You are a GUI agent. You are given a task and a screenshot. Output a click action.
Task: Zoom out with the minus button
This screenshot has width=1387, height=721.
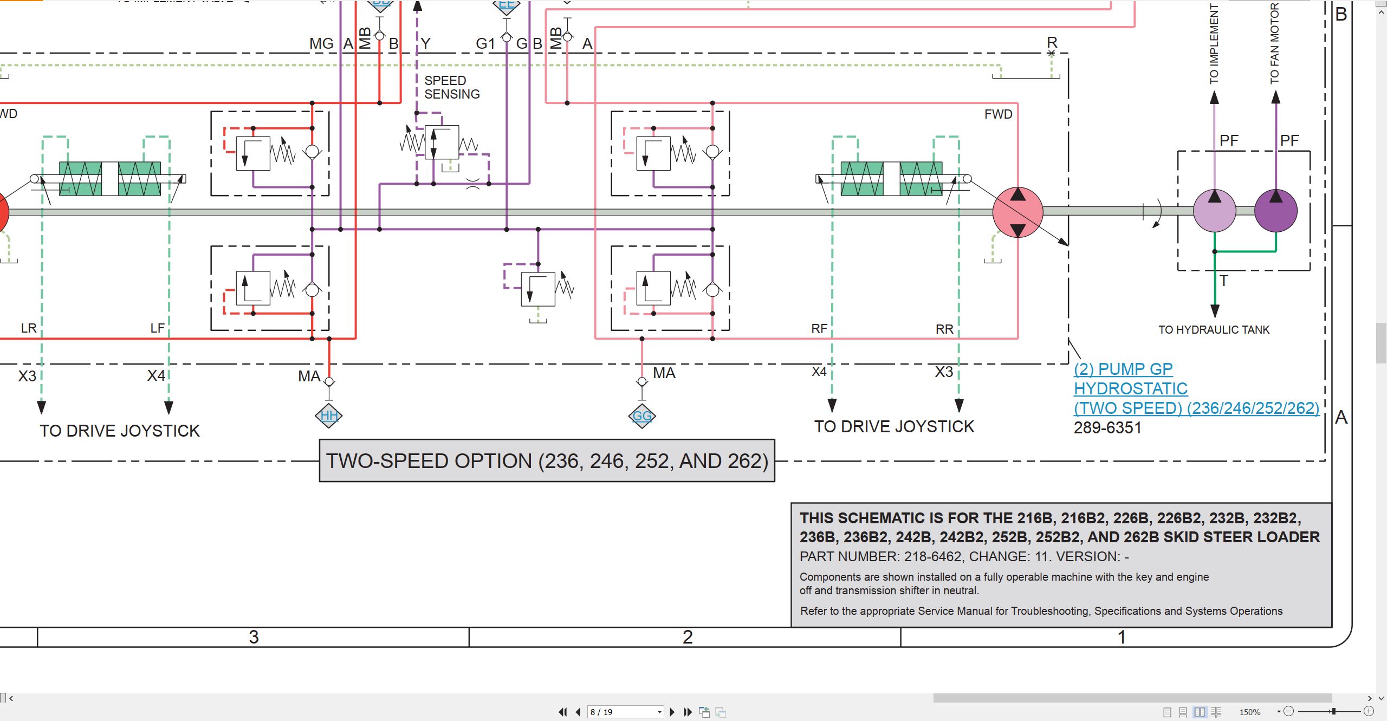1289,711
